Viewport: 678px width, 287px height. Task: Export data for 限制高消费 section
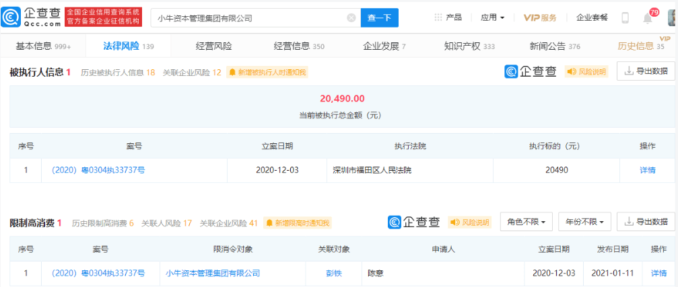(646, 222)
